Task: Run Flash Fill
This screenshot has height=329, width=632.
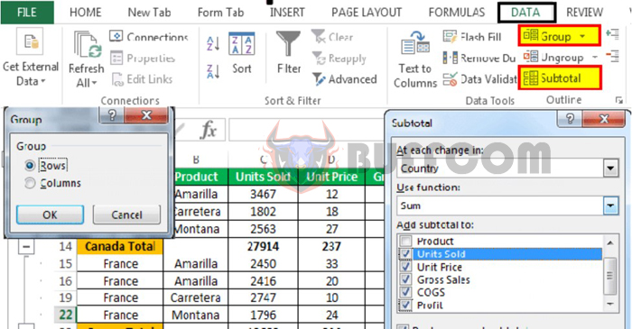Action: coord(471,37)
